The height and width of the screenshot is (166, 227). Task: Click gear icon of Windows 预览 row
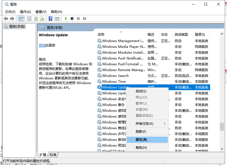[x=99, y=145]
